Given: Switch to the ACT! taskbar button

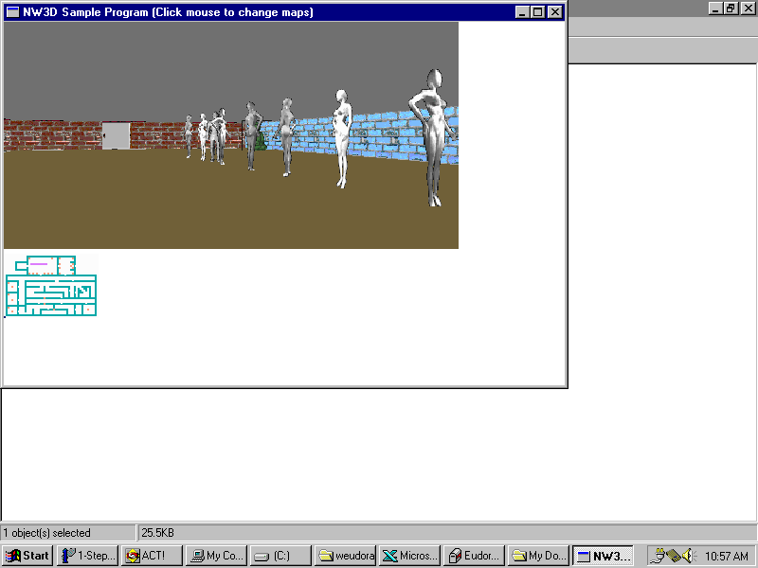Looking at the screenshot, I should pos(153,556).
